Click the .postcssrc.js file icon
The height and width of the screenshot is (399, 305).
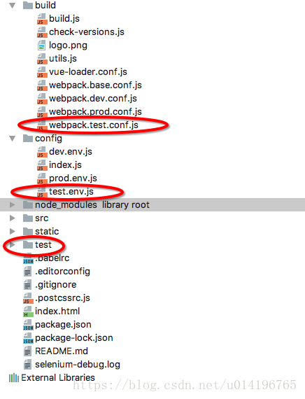[28, 298]
